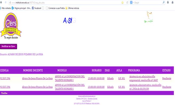
Task: Click the browser back arrow
Action: pyautogui.click(x=1, y=2)
